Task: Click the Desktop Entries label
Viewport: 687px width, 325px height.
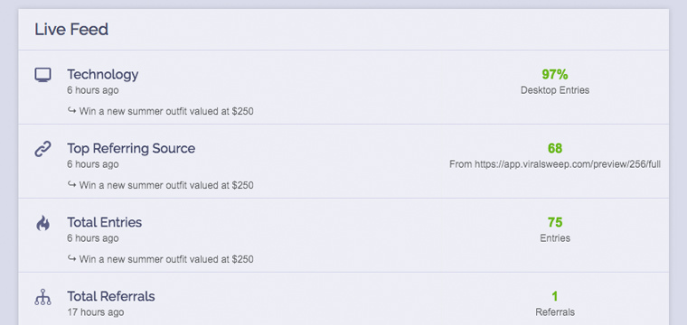Action: pos(555,90)
